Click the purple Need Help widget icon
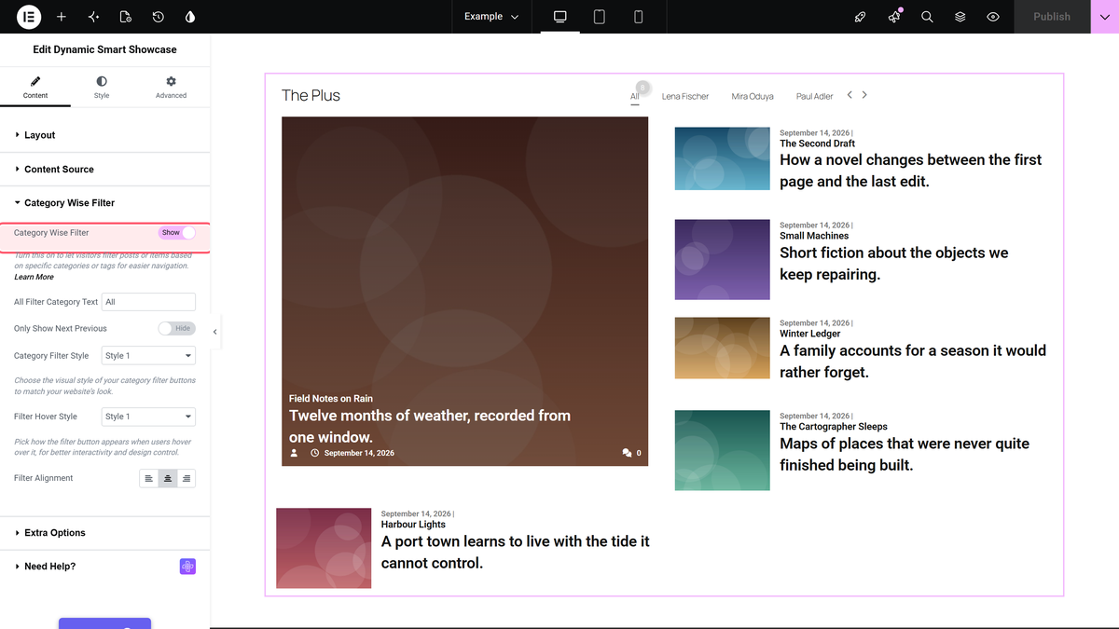This screenshot has height=629, width=1119. (187, 567)
